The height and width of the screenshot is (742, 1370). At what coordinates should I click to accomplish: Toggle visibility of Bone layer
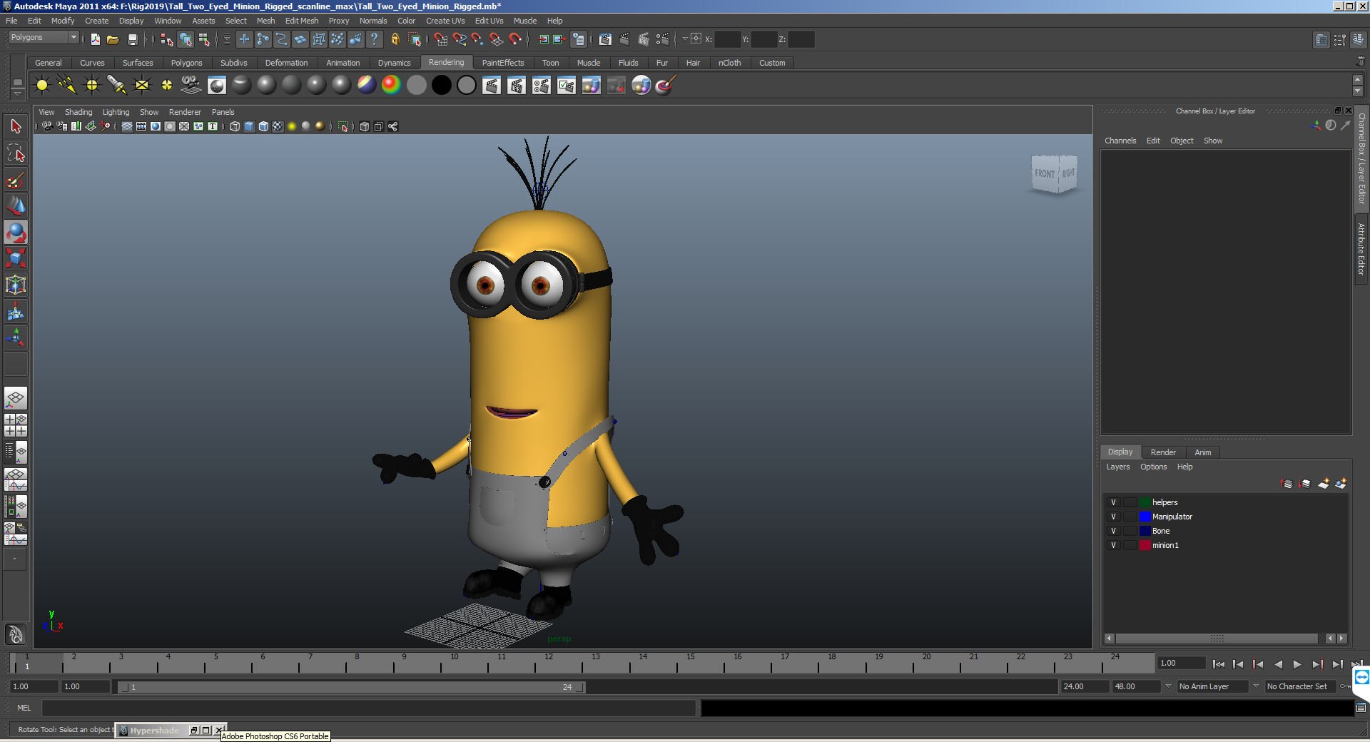tap(1113, 531)
